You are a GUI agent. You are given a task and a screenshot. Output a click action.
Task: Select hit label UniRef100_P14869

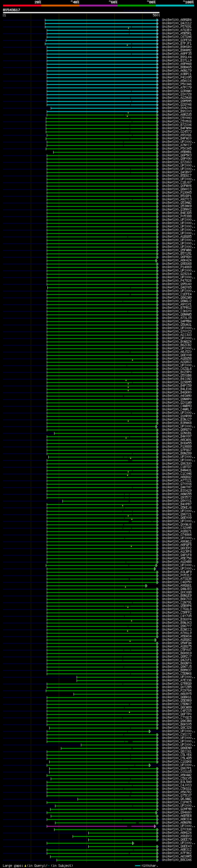coord(177,267)
